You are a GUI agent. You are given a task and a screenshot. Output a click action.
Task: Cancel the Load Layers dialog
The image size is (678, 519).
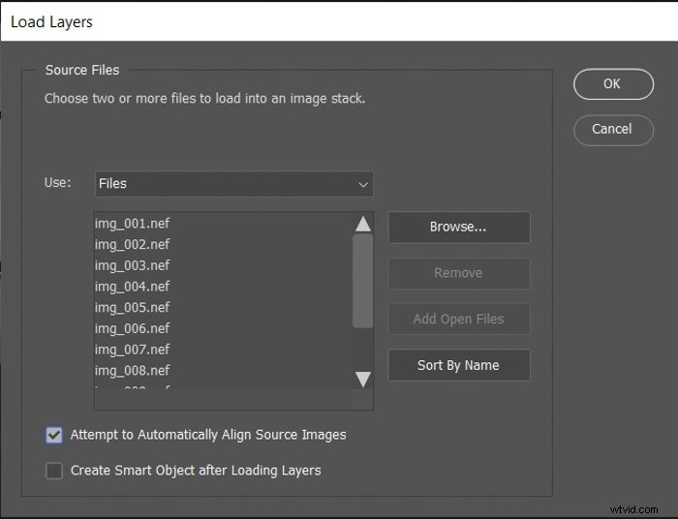tap(613, 130)
